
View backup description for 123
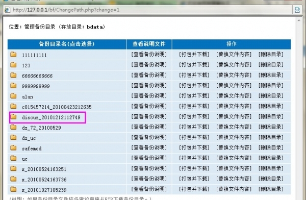[x=149, y=65]
